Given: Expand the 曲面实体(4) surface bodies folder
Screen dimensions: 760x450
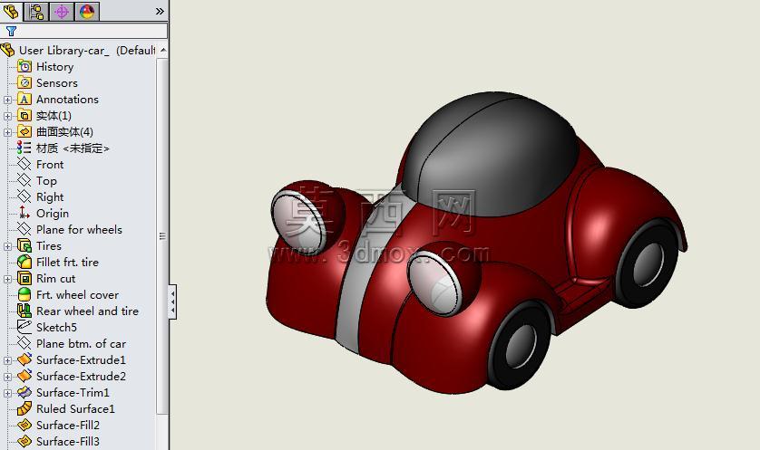Looking at the screenshot, I should pos(7,132).
